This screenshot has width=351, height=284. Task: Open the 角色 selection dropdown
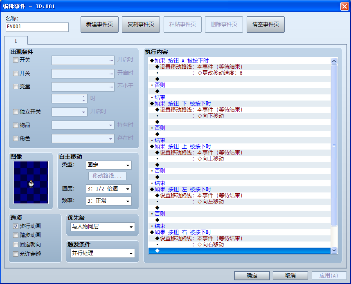coord(83,139)
